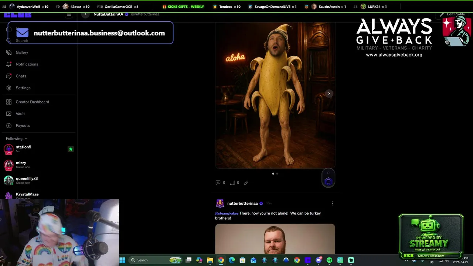Open the Payouts page
Viewport: 473px width, 266px height.
[x=23, y=126]
